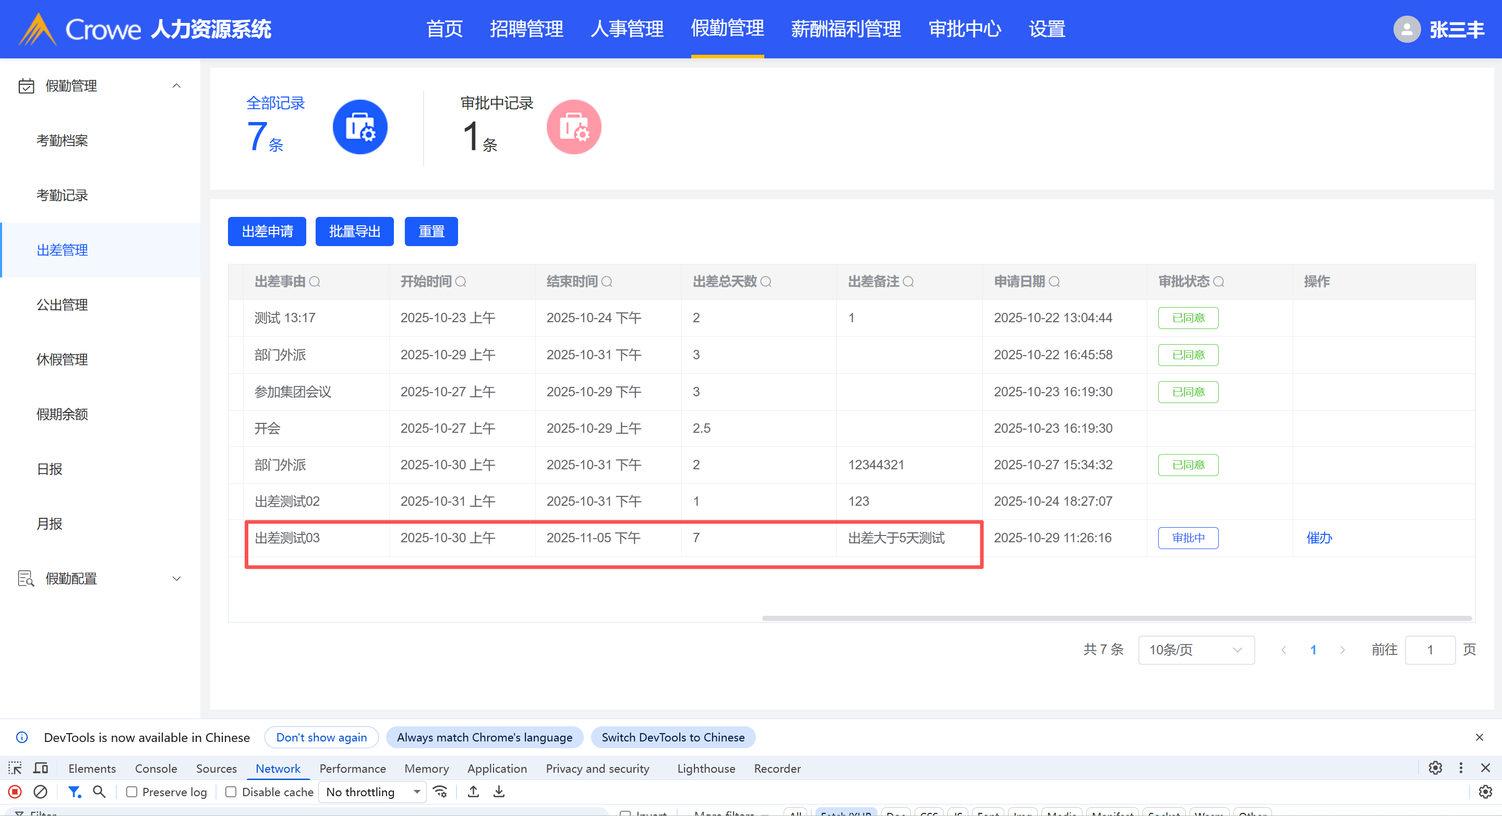Click the network search magnifier icon

pos(99,791)
